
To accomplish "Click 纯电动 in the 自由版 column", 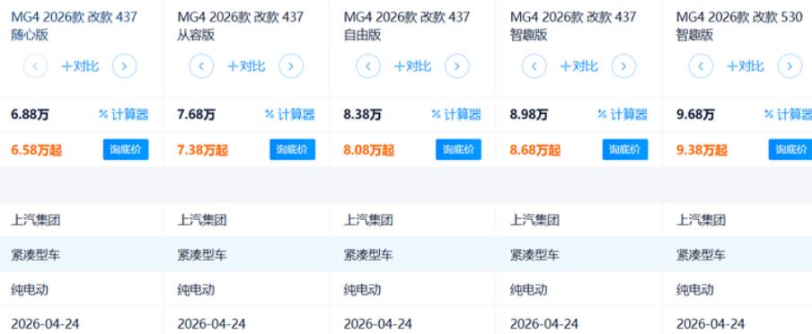I will [362, 289].
